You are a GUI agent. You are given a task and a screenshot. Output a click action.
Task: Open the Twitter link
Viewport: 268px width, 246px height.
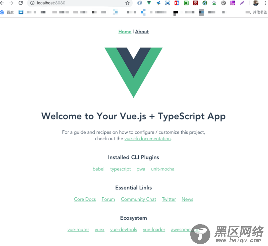click(x=169, y=199)
